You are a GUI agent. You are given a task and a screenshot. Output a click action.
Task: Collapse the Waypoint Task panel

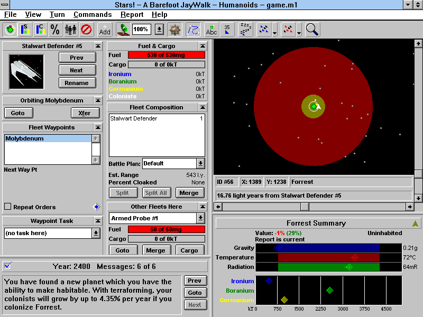point(98,221)
